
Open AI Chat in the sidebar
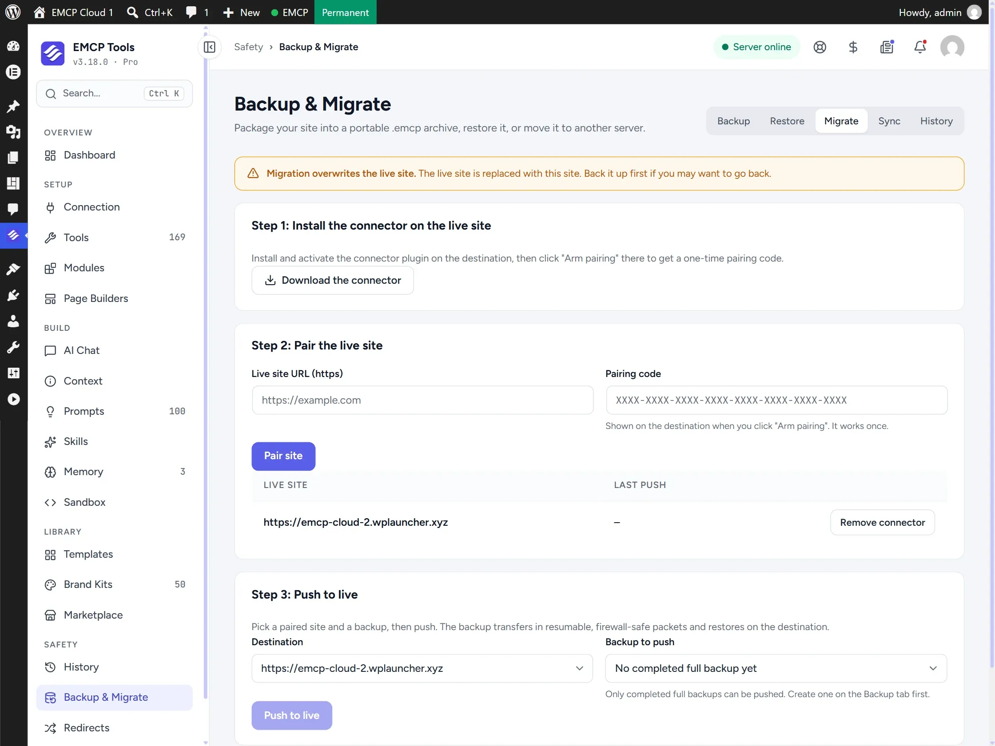[x=114, y=350]
